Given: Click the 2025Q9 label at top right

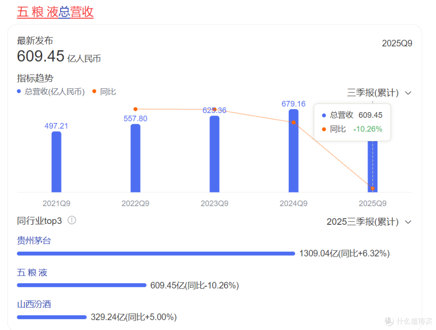Looking at the screenshot, I should (x=397, y=43).
